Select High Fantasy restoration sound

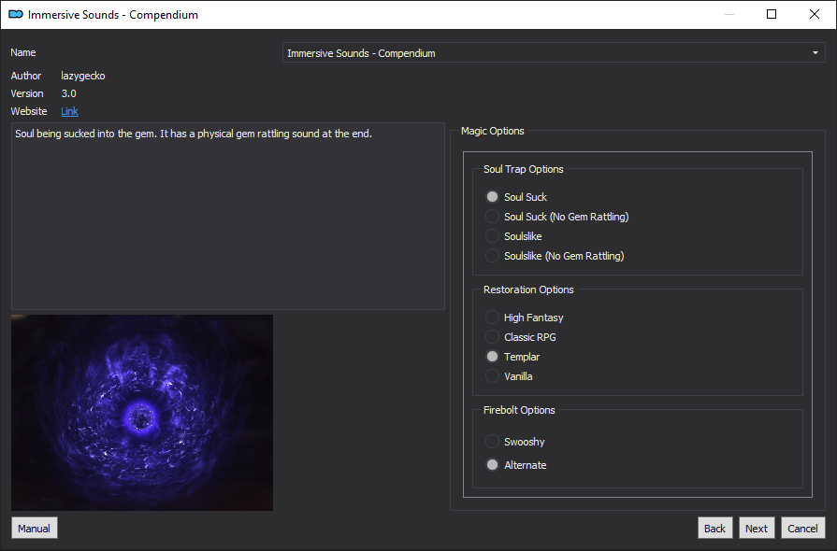[x=493, y=318]
